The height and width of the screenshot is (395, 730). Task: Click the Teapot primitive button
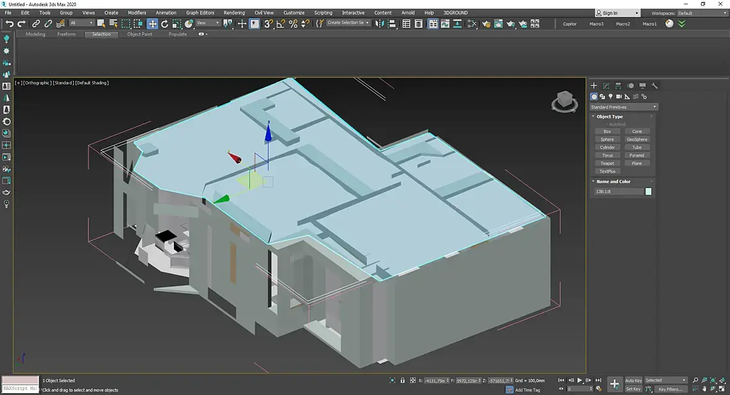tap(607, 163)
